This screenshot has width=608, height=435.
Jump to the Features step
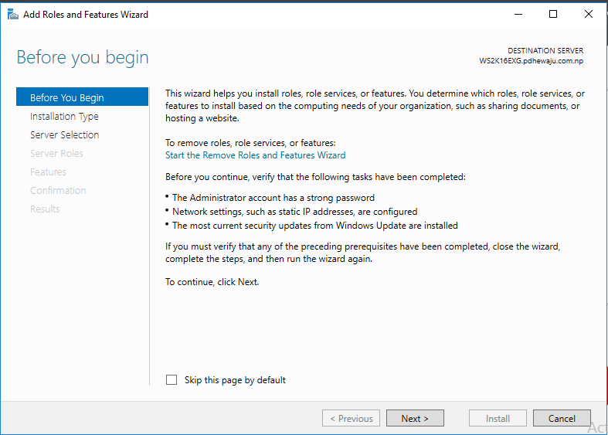pos(48,172)
